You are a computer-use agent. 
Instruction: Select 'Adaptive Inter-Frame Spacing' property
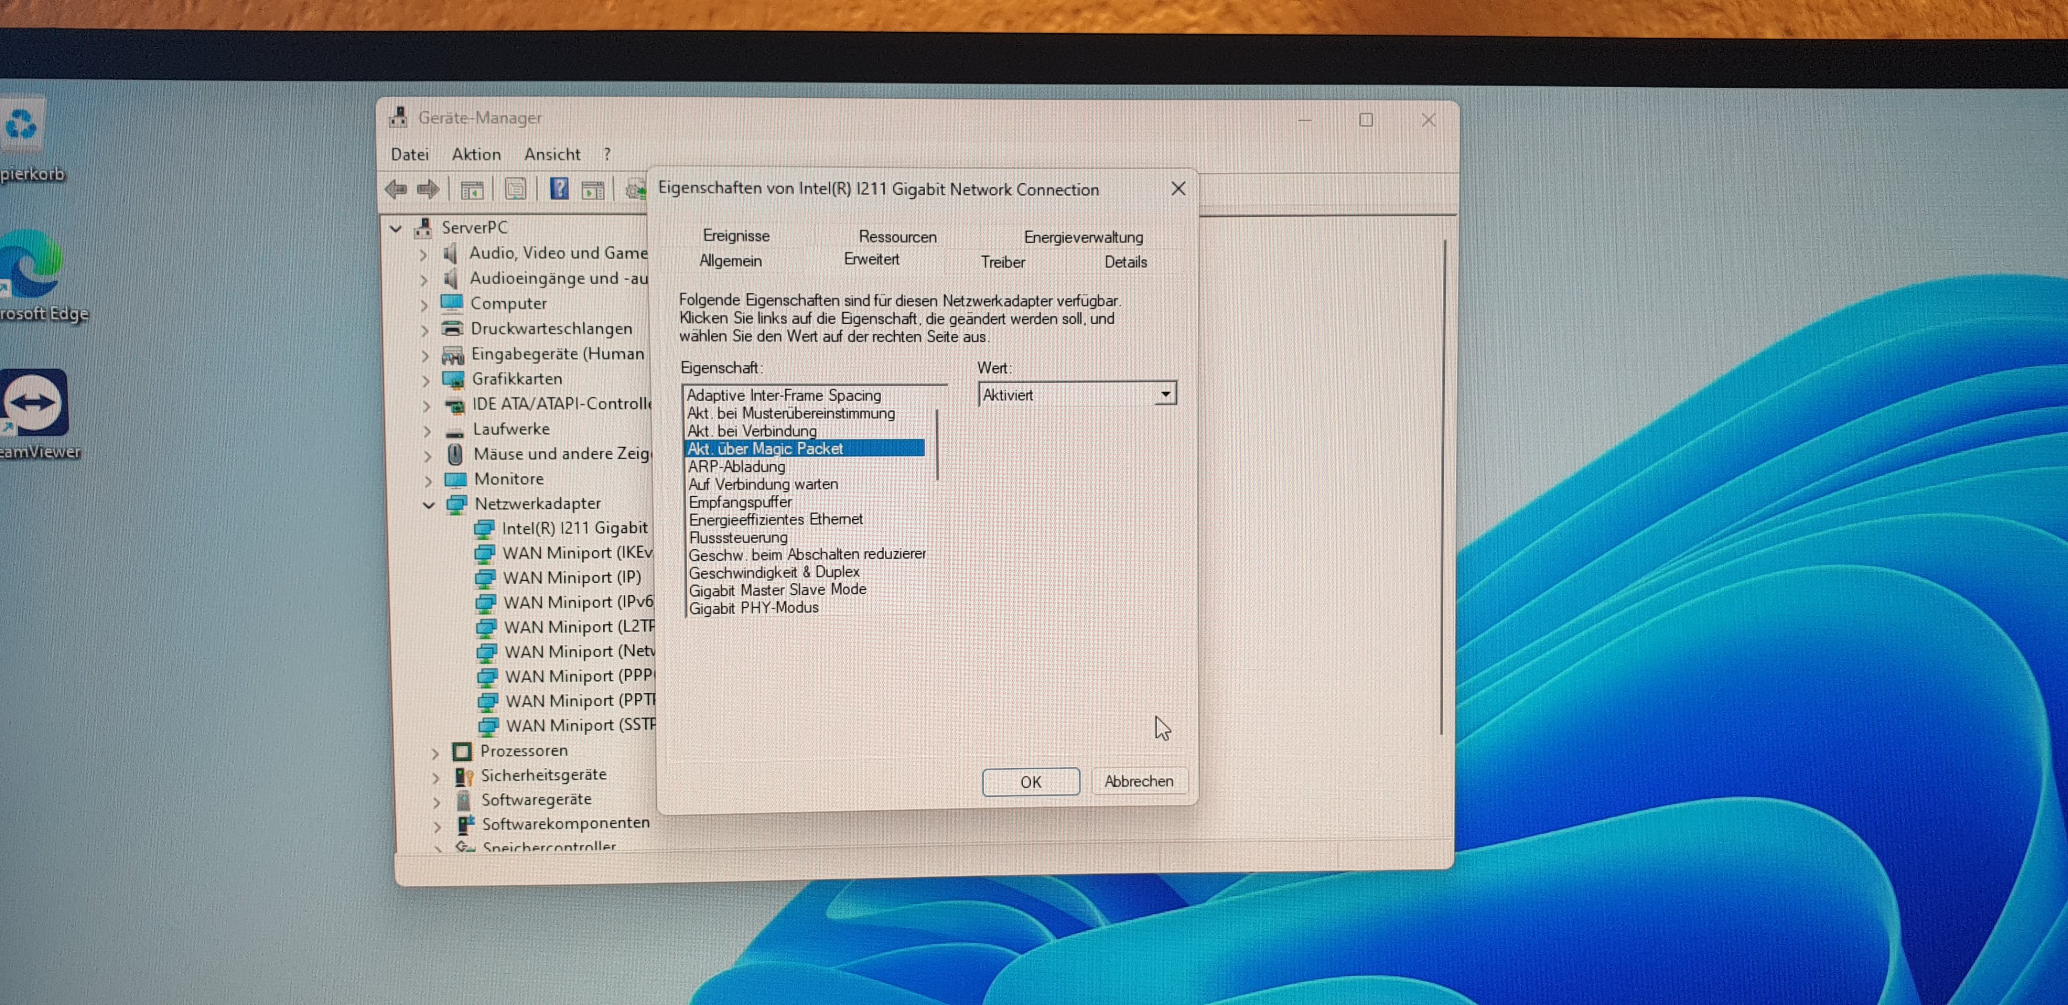[x=784, y=395]
